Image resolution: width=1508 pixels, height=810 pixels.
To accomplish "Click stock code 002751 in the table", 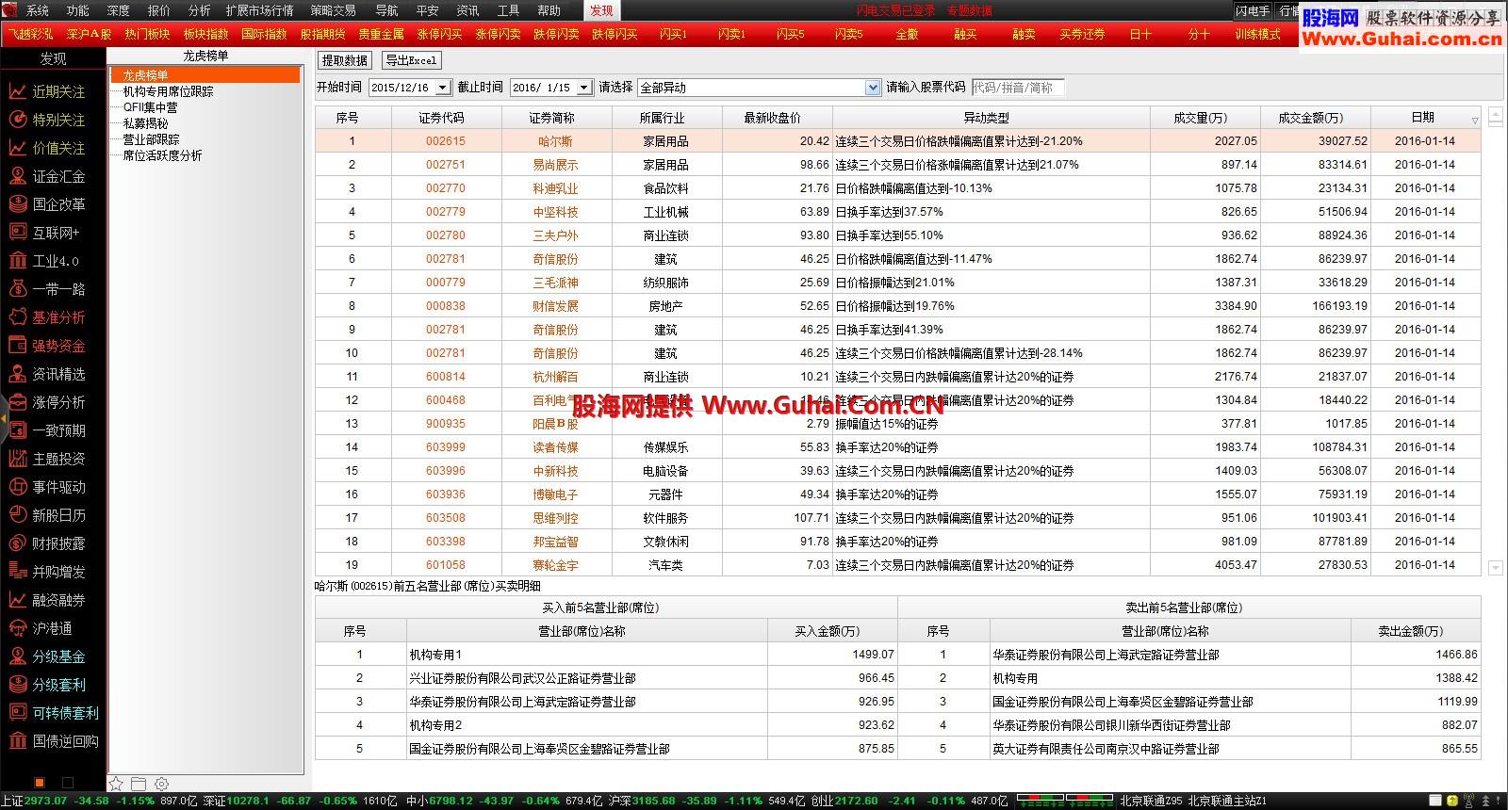I will [x=445, y=165].
